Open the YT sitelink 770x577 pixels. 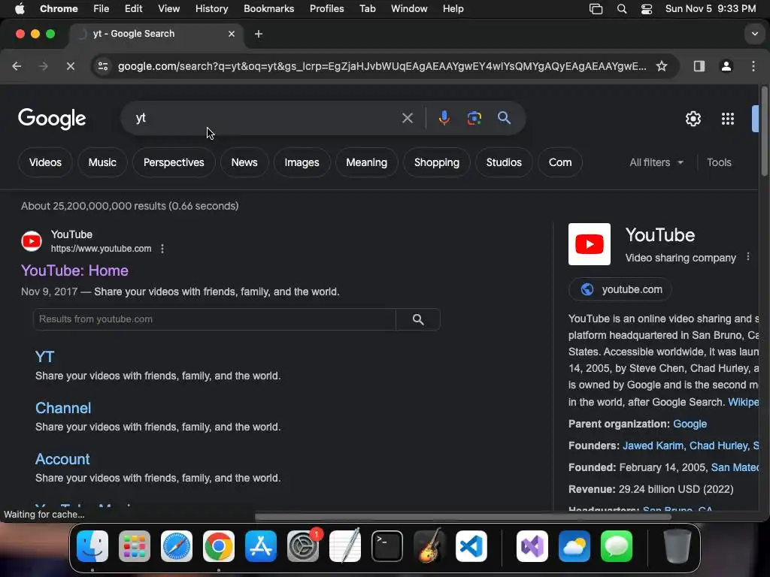click(x=44, y=357)
